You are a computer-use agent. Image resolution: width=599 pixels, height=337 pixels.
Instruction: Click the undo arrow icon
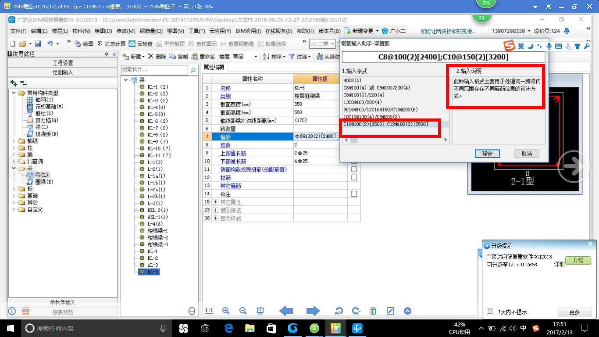point(50,44)
